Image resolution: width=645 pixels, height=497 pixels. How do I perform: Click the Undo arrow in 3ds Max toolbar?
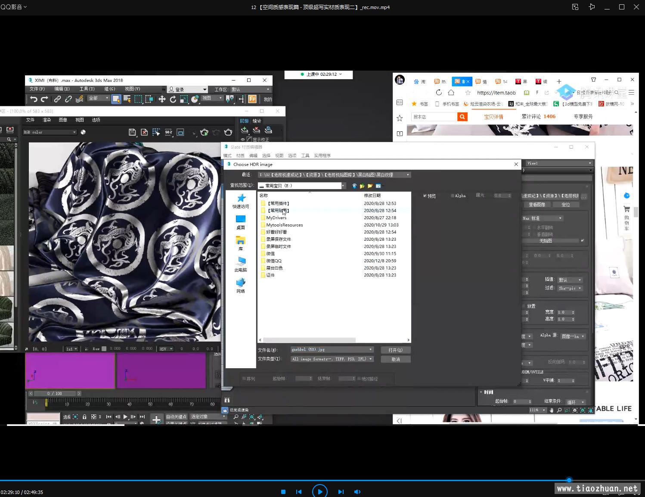click(34, 99)
